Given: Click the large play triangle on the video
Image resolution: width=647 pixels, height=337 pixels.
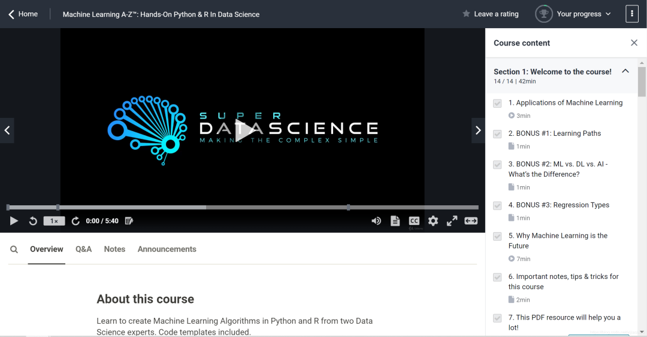Looking at the screenshot, I should pyautogui.click(x=246, y=130).
